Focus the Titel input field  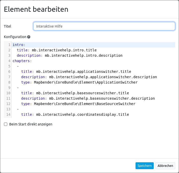[104, 26]
